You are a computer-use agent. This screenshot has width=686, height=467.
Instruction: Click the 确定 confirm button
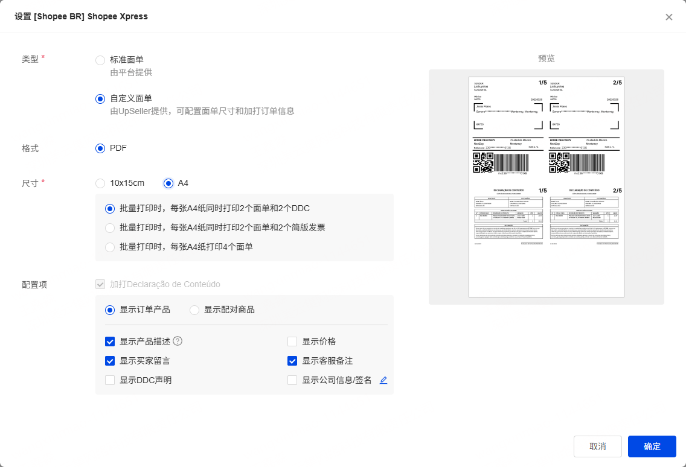click(652, 446)
